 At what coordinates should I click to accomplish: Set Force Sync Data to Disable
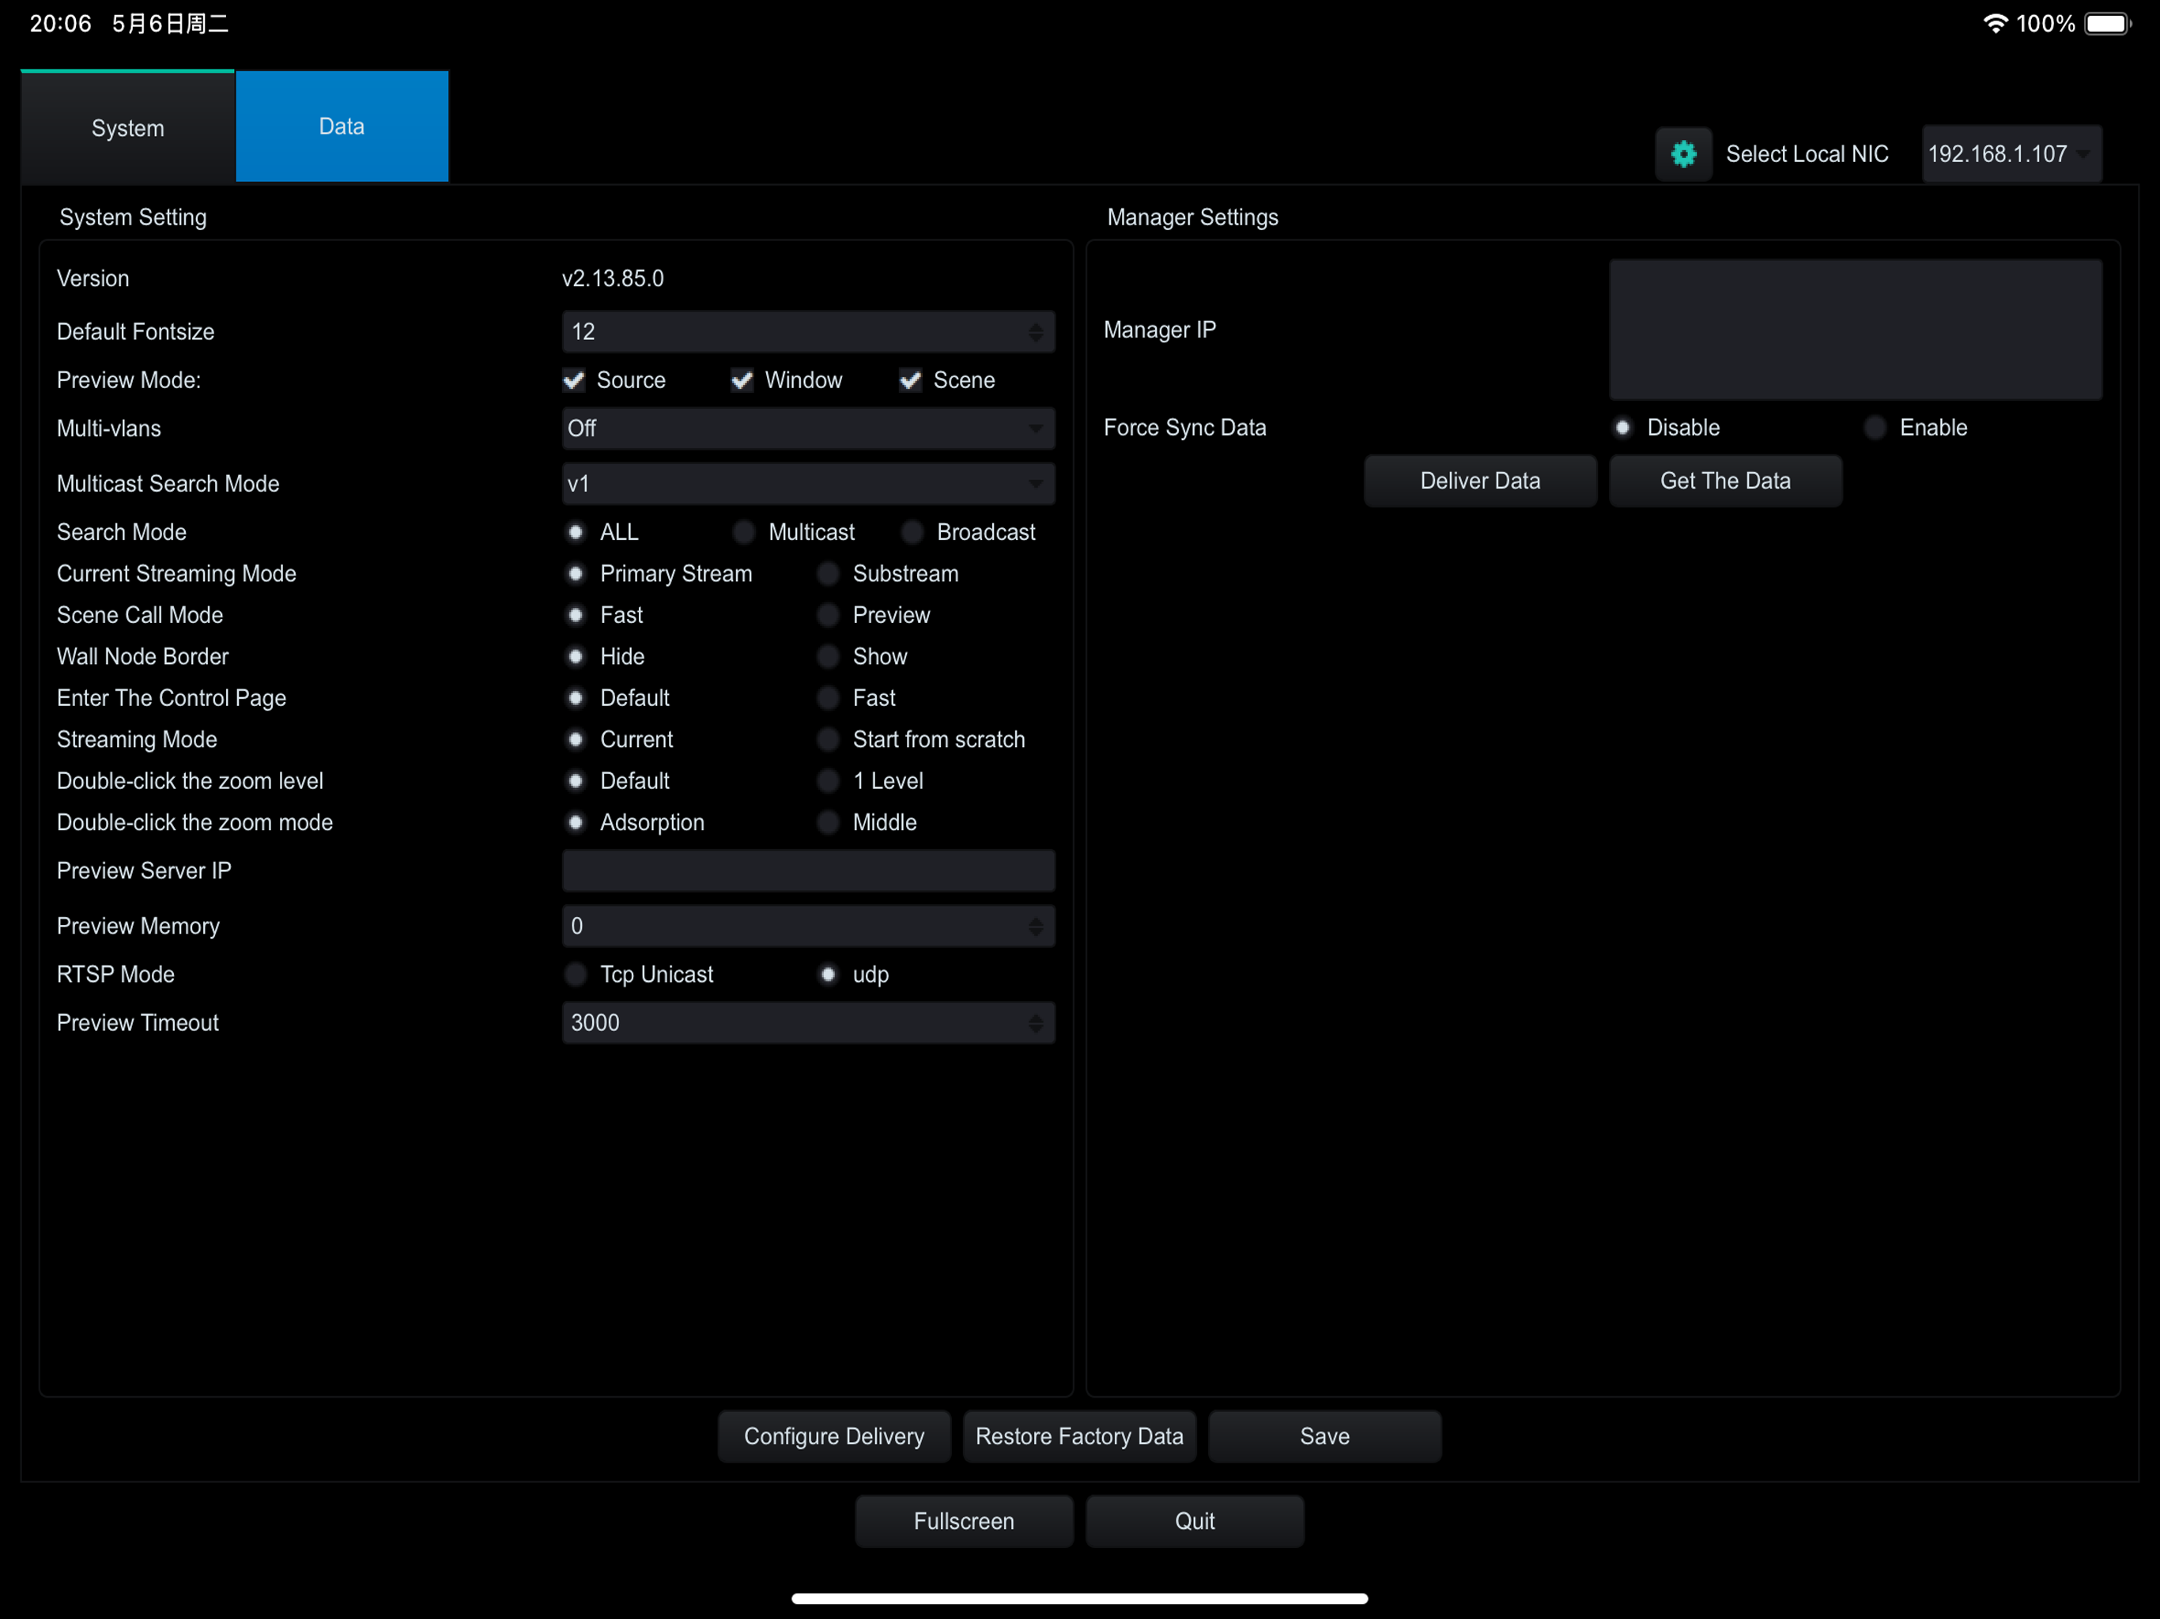click(1622, 428)
